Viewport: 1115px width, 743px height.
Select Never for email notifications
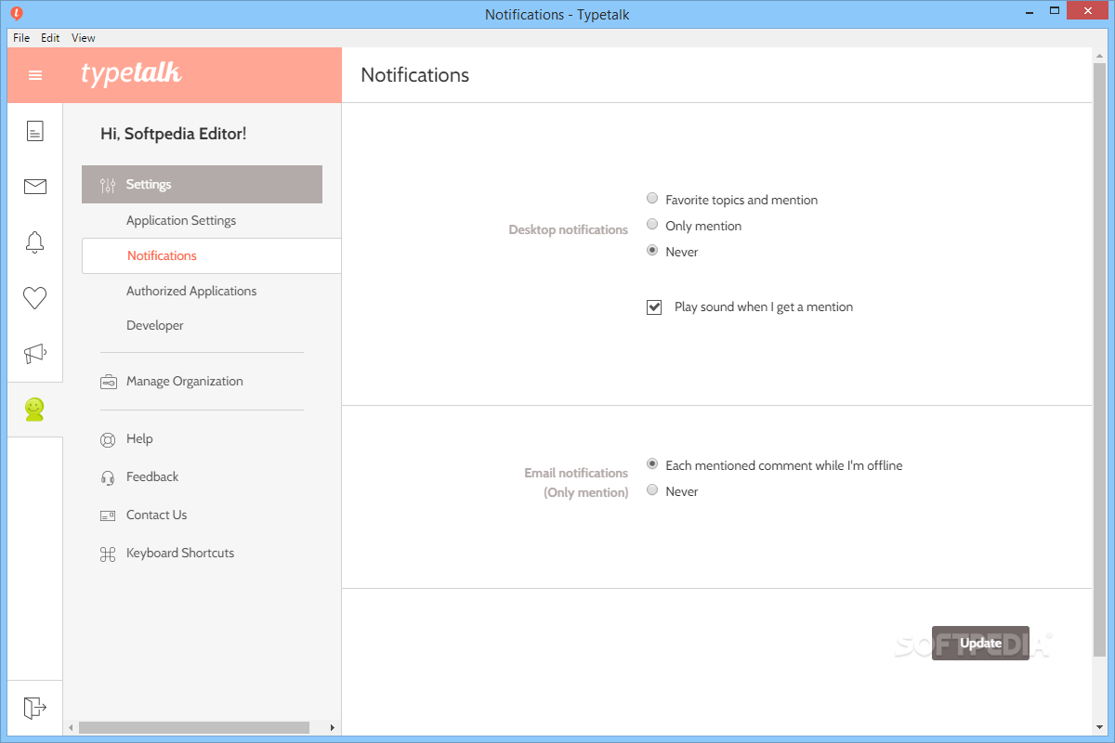[652, 490]
